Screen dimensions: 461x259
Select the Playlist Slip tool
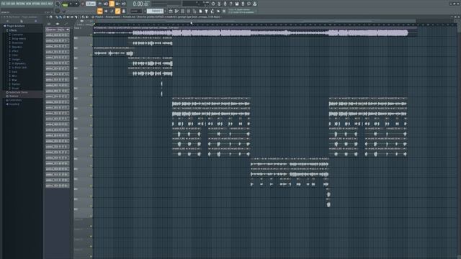click(x=72, y=17)
